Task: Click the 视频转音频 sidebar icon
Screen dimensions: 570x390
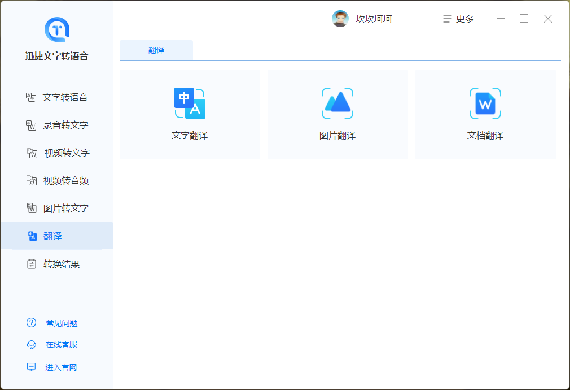Action: coord(32,181)
